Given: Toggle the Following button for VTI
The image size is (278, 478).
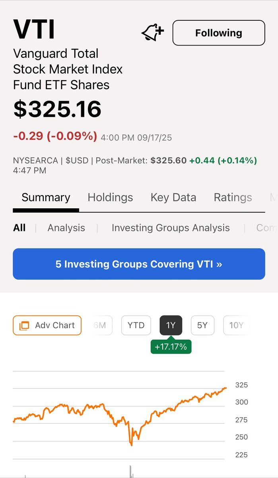Looking at the screenshot, I should pyautogui.click(x=218, y=33).
